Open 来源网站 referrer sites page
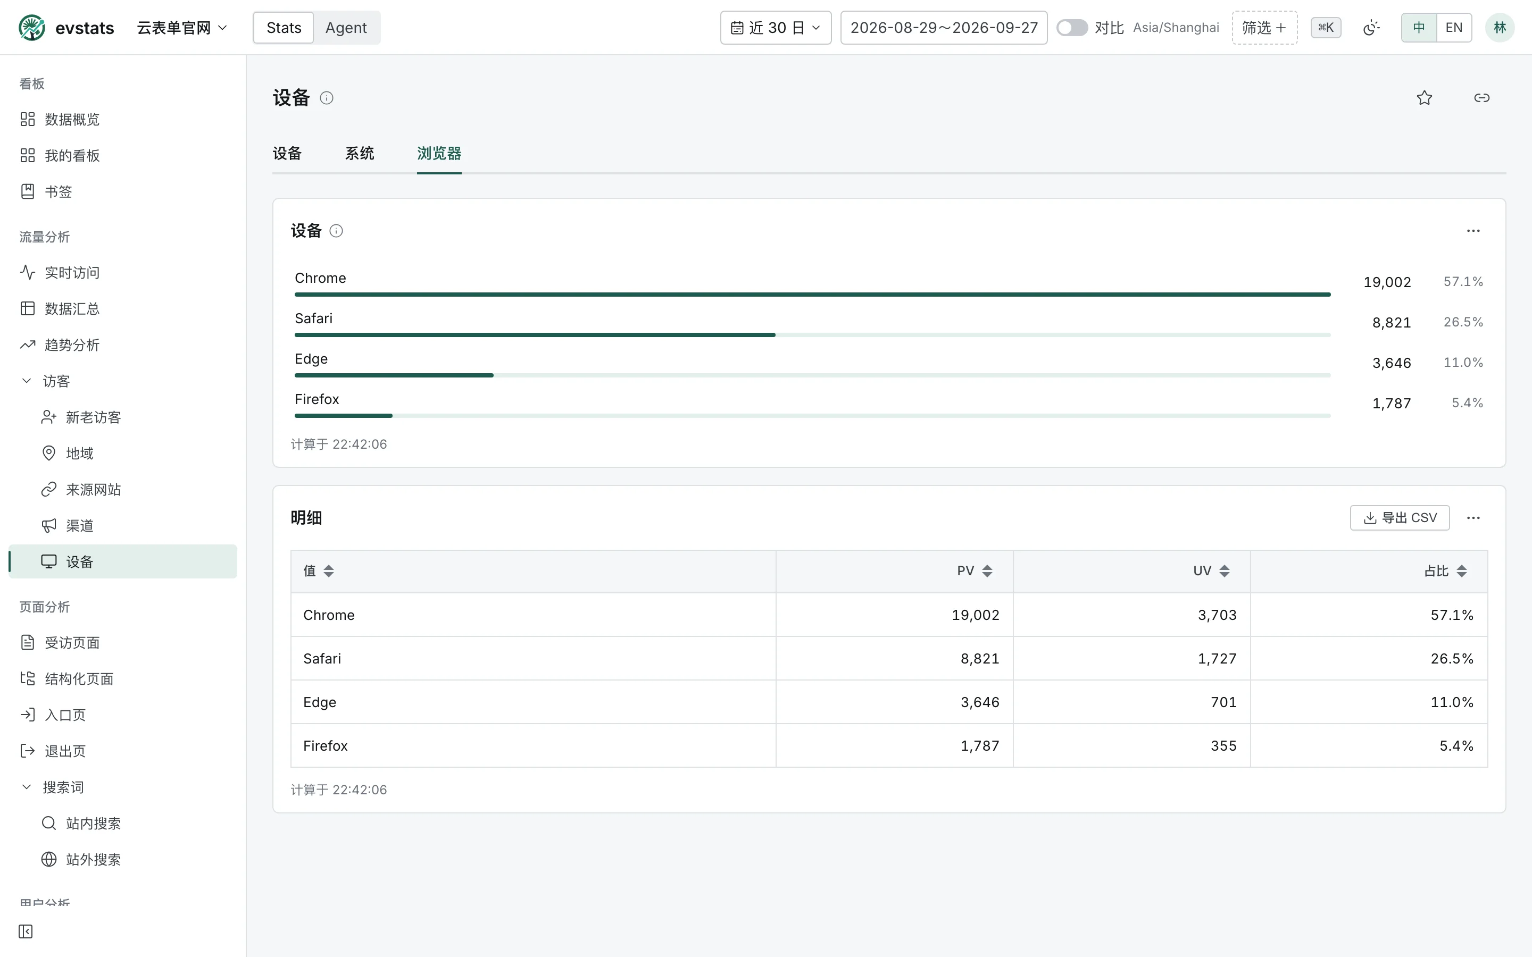This screenshot has width=1532, height=957. [123, 489]
